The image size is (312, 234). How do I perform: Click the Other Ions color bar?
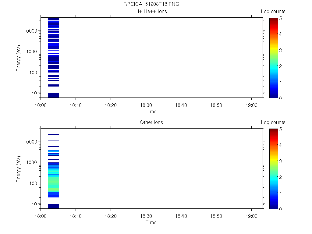(274, 169)
